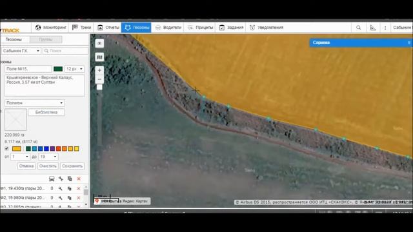Click the empty image thumbnail placeholder
Image resolution: width=413 pixels, height=232 pixels.
[x=15, y=119]
